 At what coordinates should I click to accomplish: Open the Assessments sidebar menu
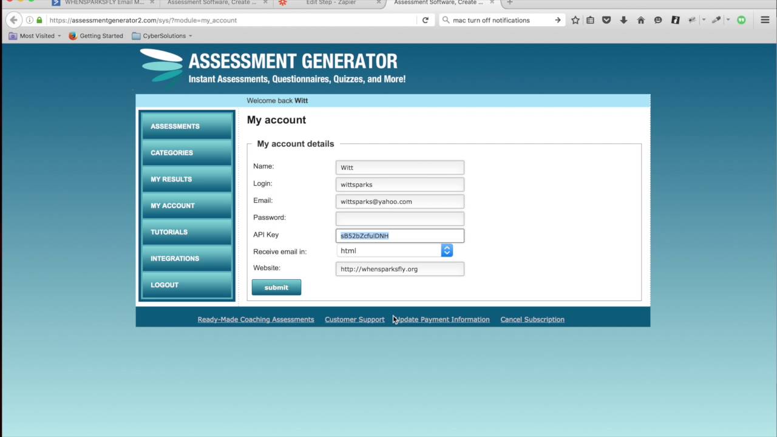click(x=187, y=126)
